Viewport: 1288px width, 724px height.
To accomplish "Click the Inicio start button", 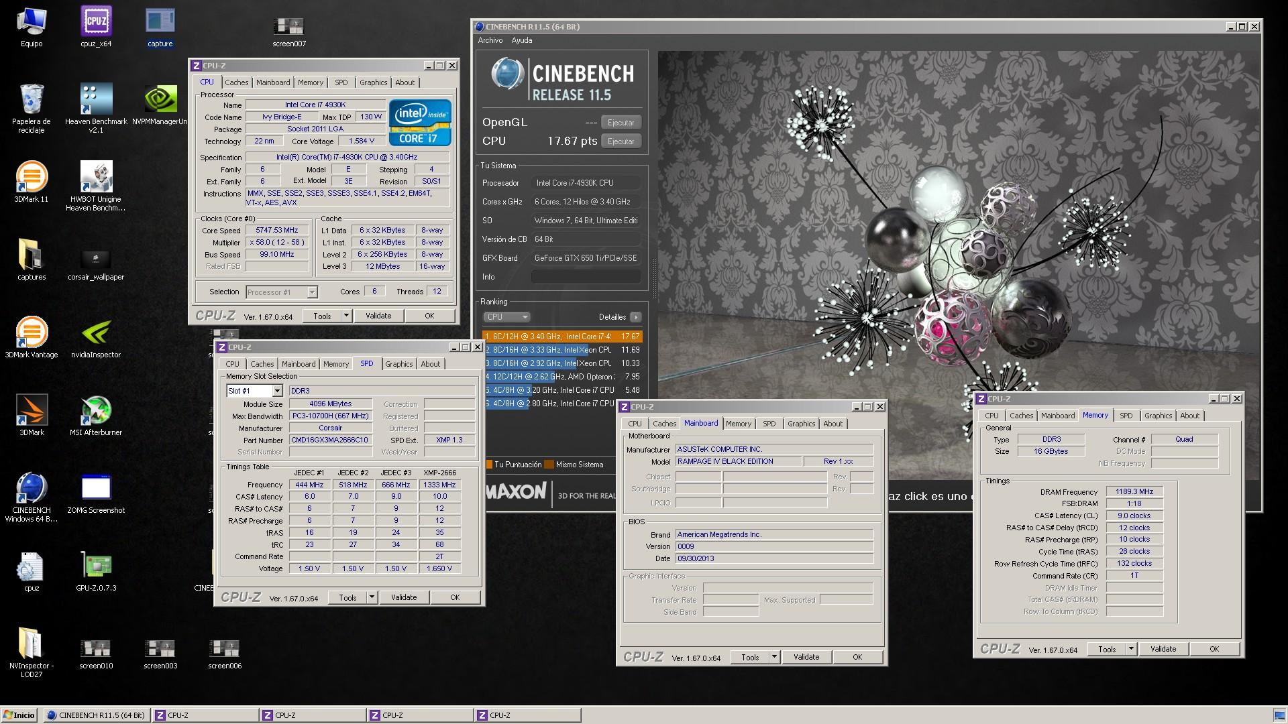I will (19, 715).
